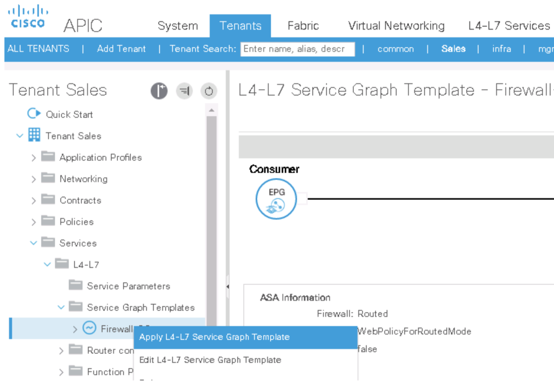Click the Add Tenant link

point(121,49)
